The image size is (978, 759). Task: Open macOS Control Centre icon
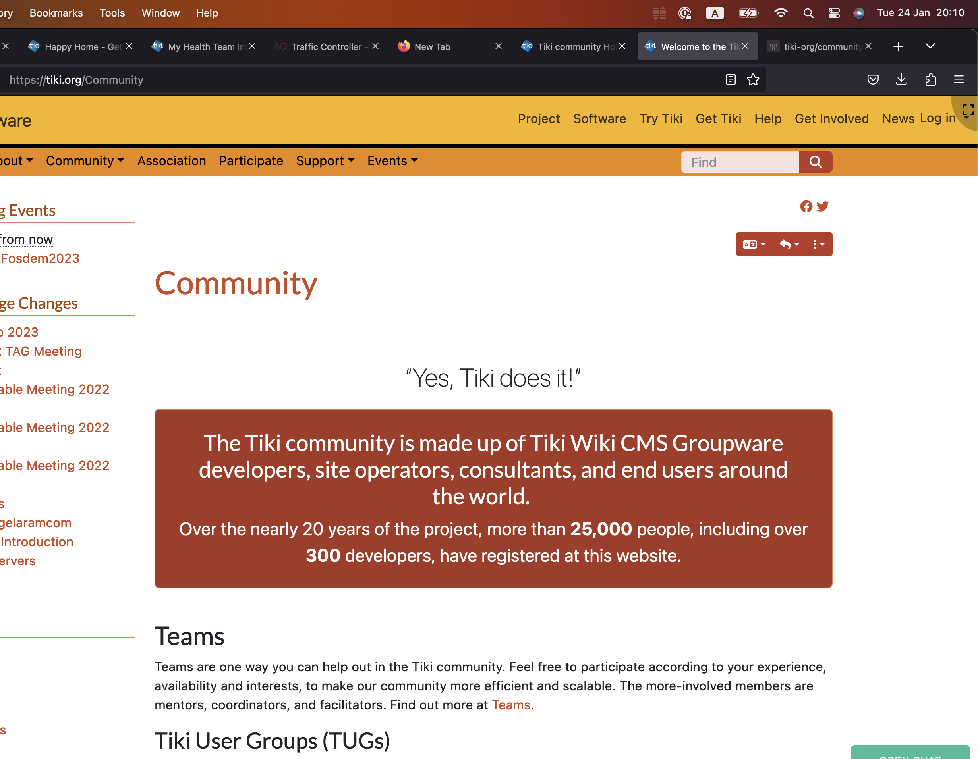pos(834,13)
